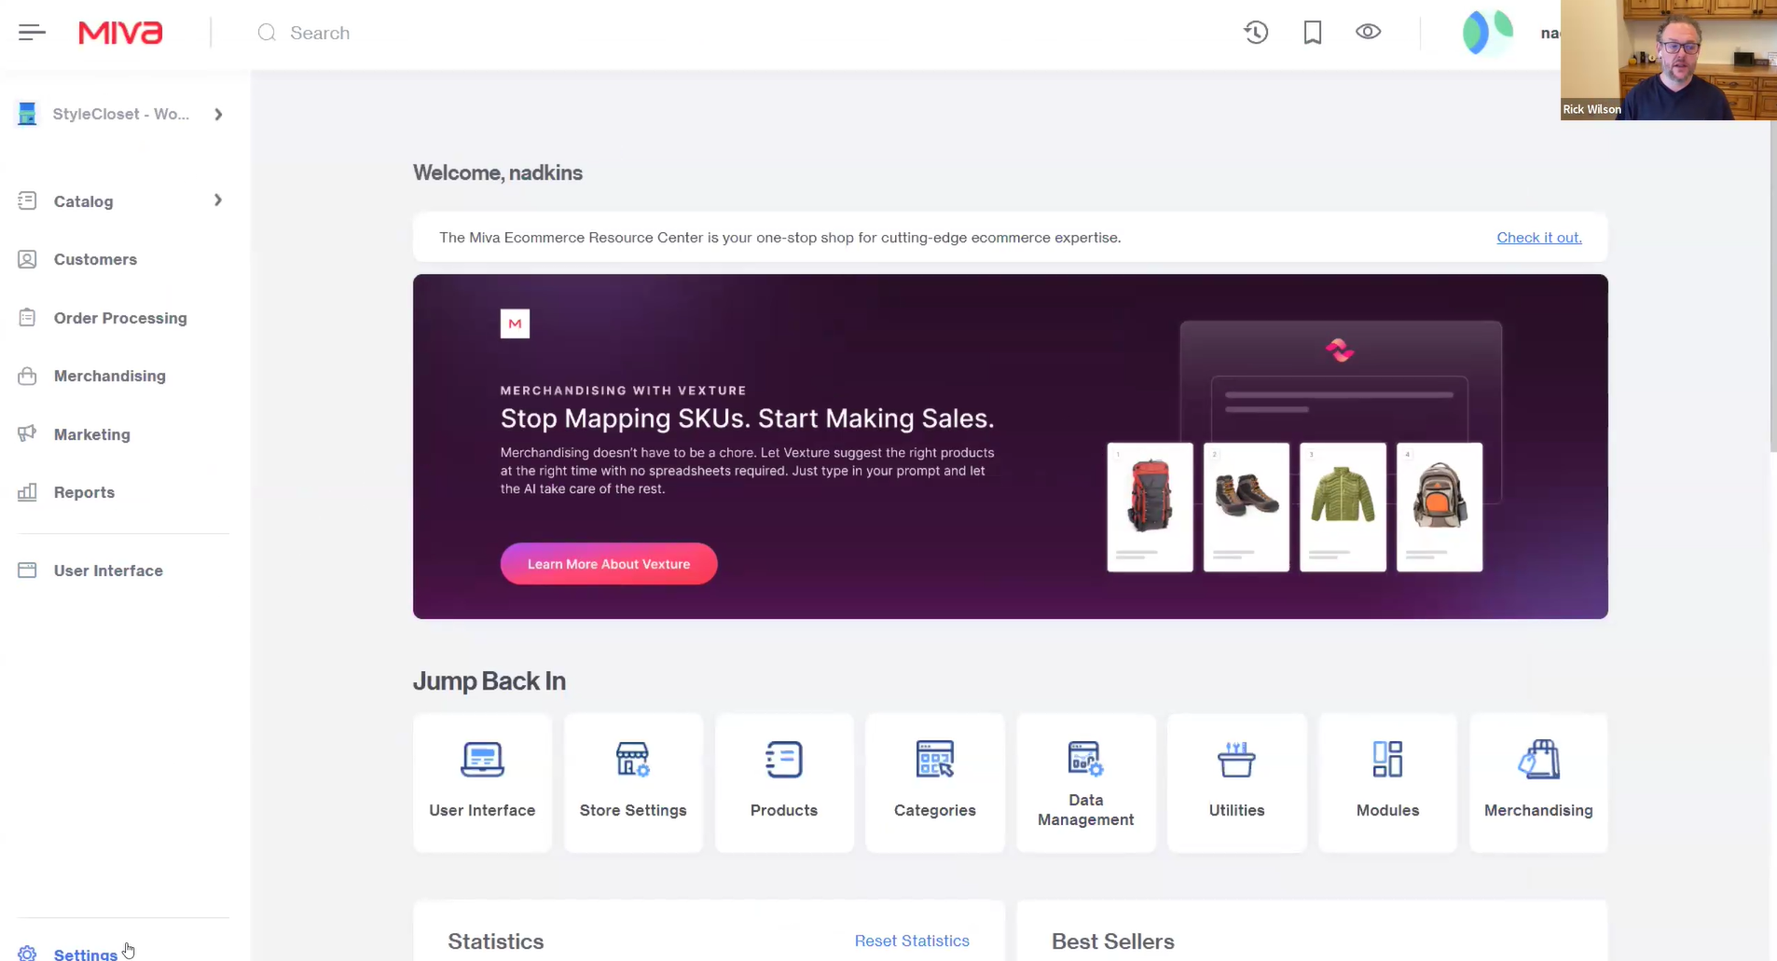This screenshot has height=961, width=1777.
Task: Click the Miva logo
Action: [120, 33]
